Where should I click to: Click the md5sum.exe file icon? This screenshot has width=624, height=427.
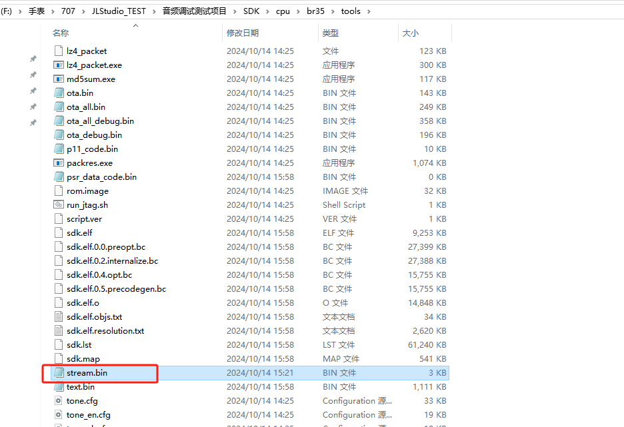coord(59,79)
